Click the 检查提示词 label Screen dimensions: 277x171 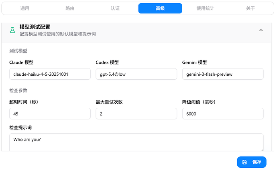coord(20,127)
